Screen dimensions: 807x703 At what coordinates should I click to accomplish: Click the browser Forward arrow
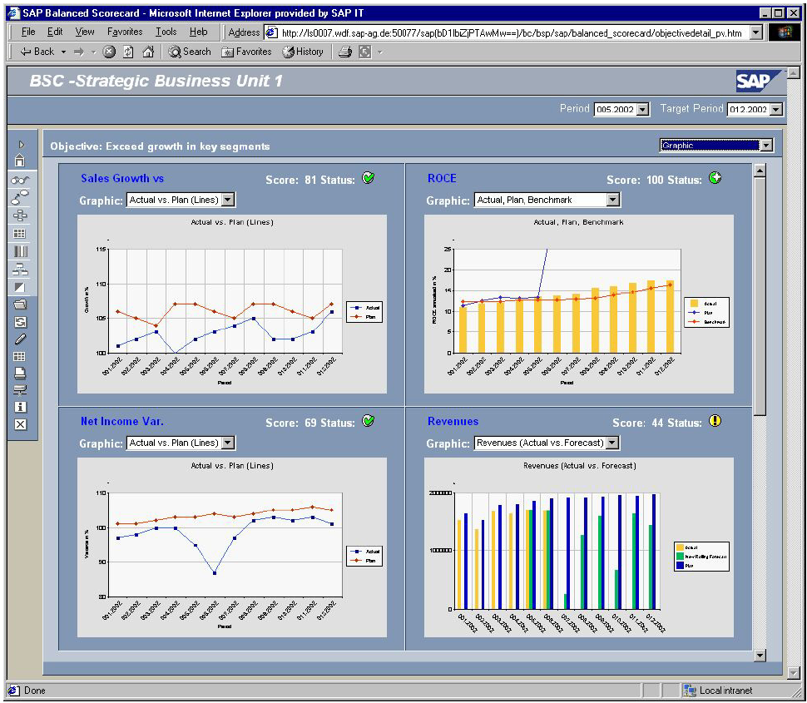click(x=79, y=52)
